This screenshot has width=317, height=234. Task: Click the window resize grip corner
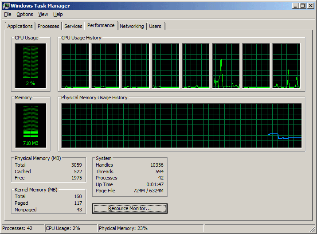313,229
